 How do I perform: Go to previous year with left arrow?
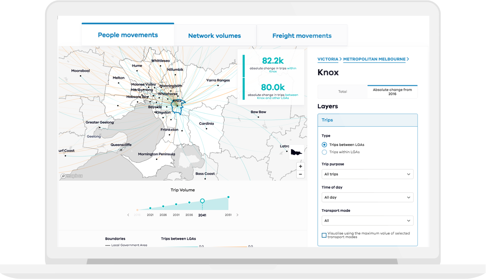point(128,215)
